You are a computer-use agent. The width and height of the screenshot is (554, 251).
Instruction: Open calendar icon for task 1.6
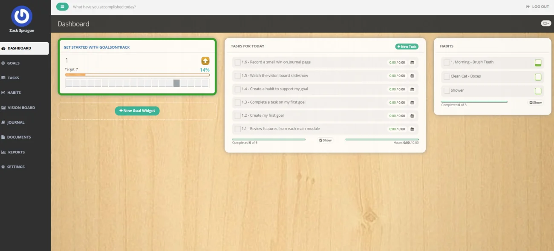412,63
